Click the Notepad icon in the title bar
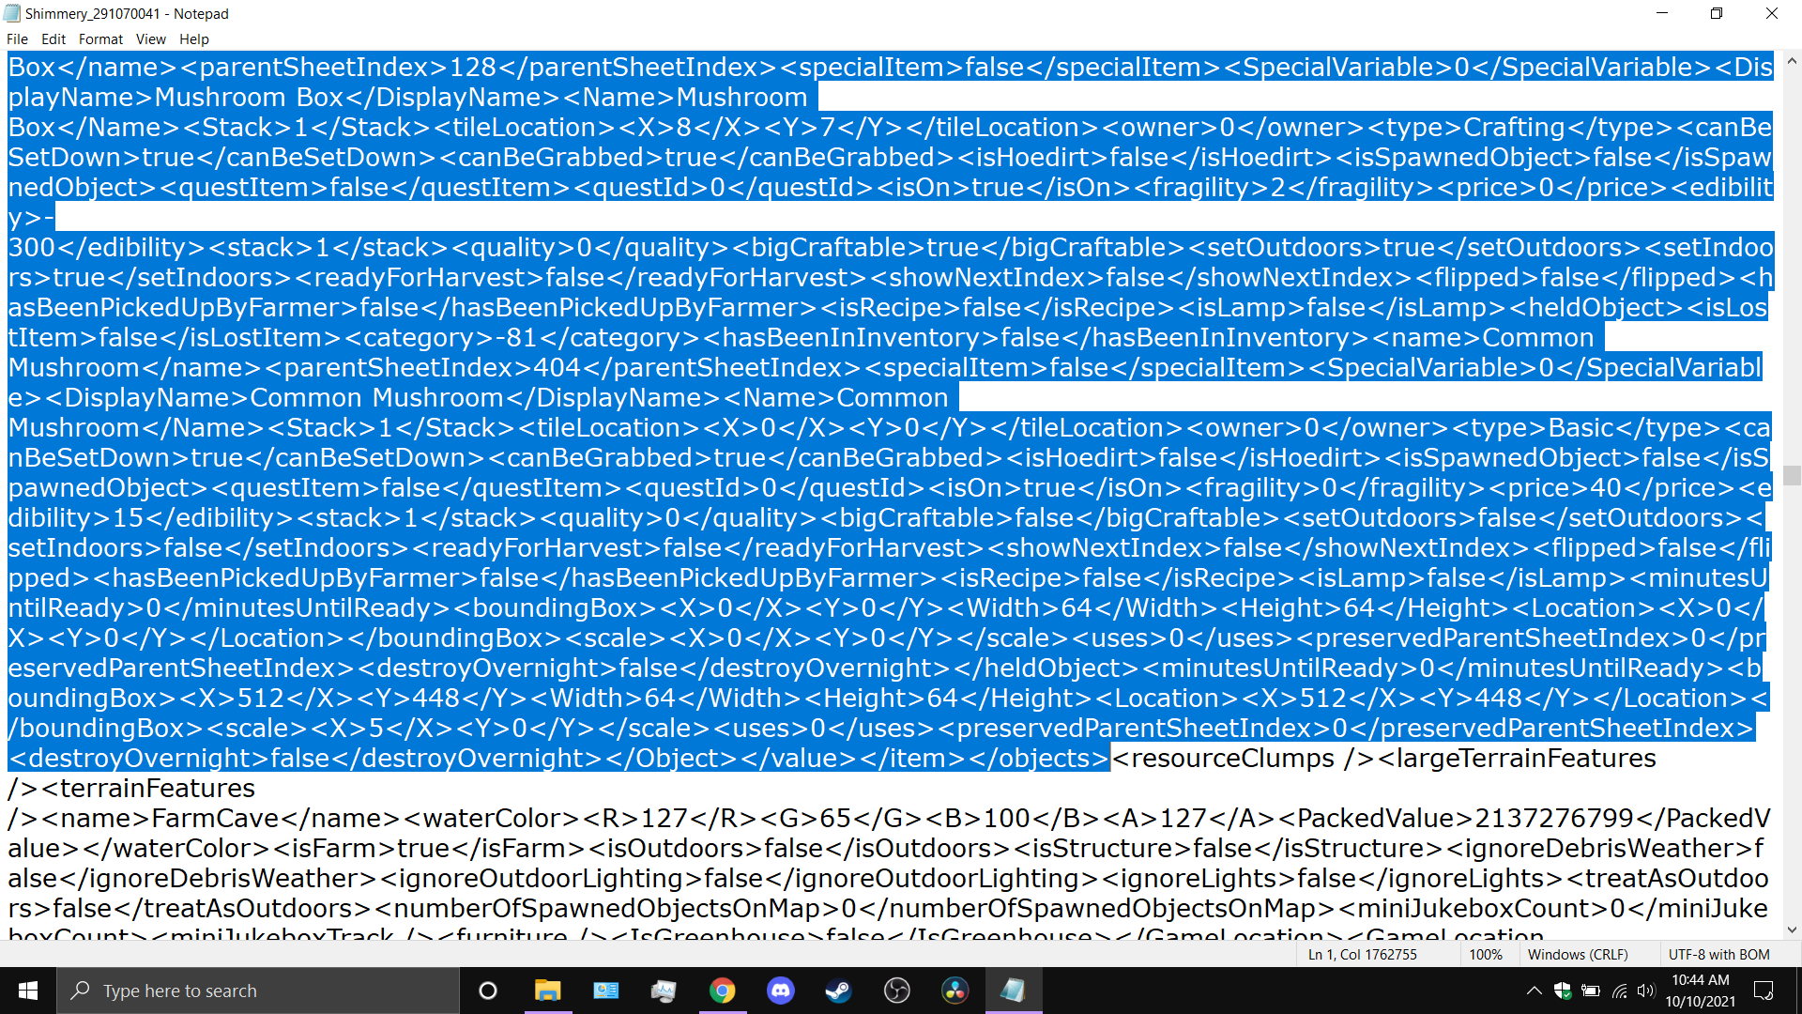1802x1014 pixels. (x=12, y=13)
